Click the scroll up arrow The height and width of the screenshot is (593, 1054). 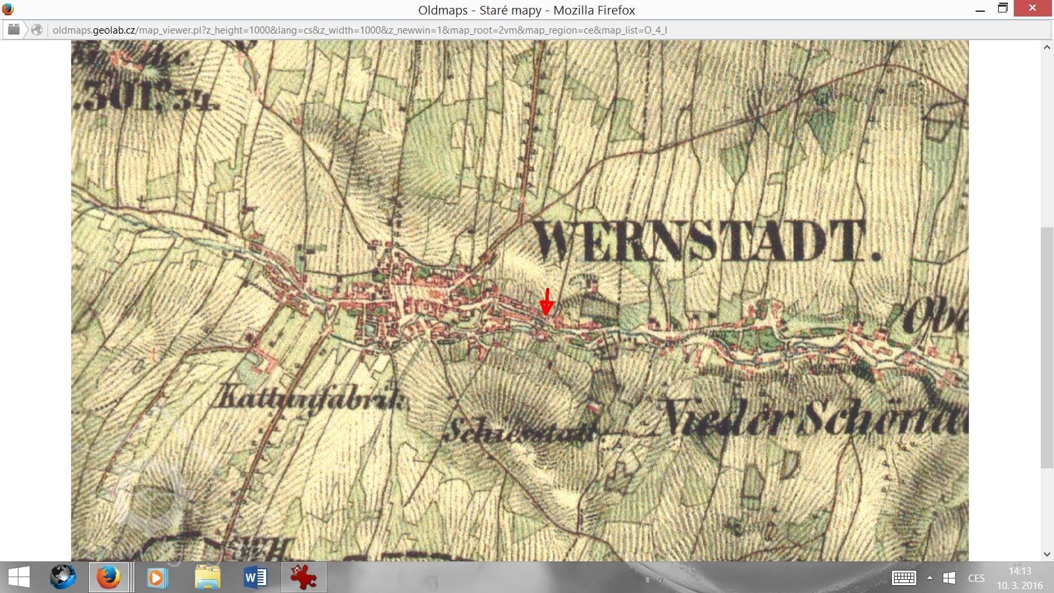pyautogui.click(x=1047, y=47)
